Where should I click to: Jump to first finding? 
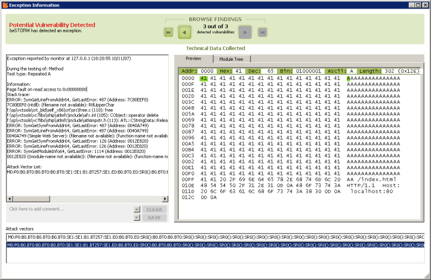[168, 32]
